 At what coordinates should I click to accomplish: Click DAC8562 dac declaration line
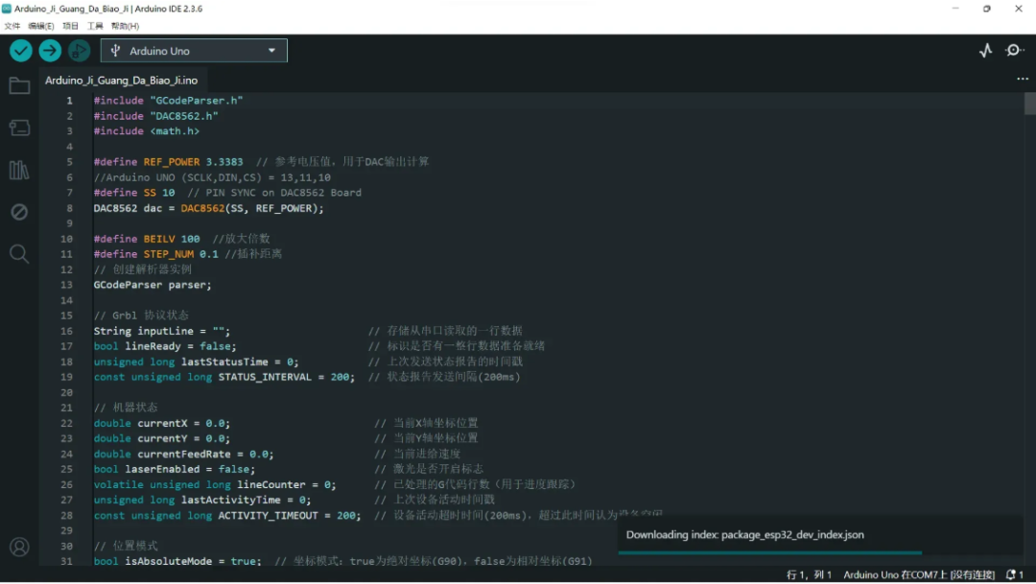[209, 208]
